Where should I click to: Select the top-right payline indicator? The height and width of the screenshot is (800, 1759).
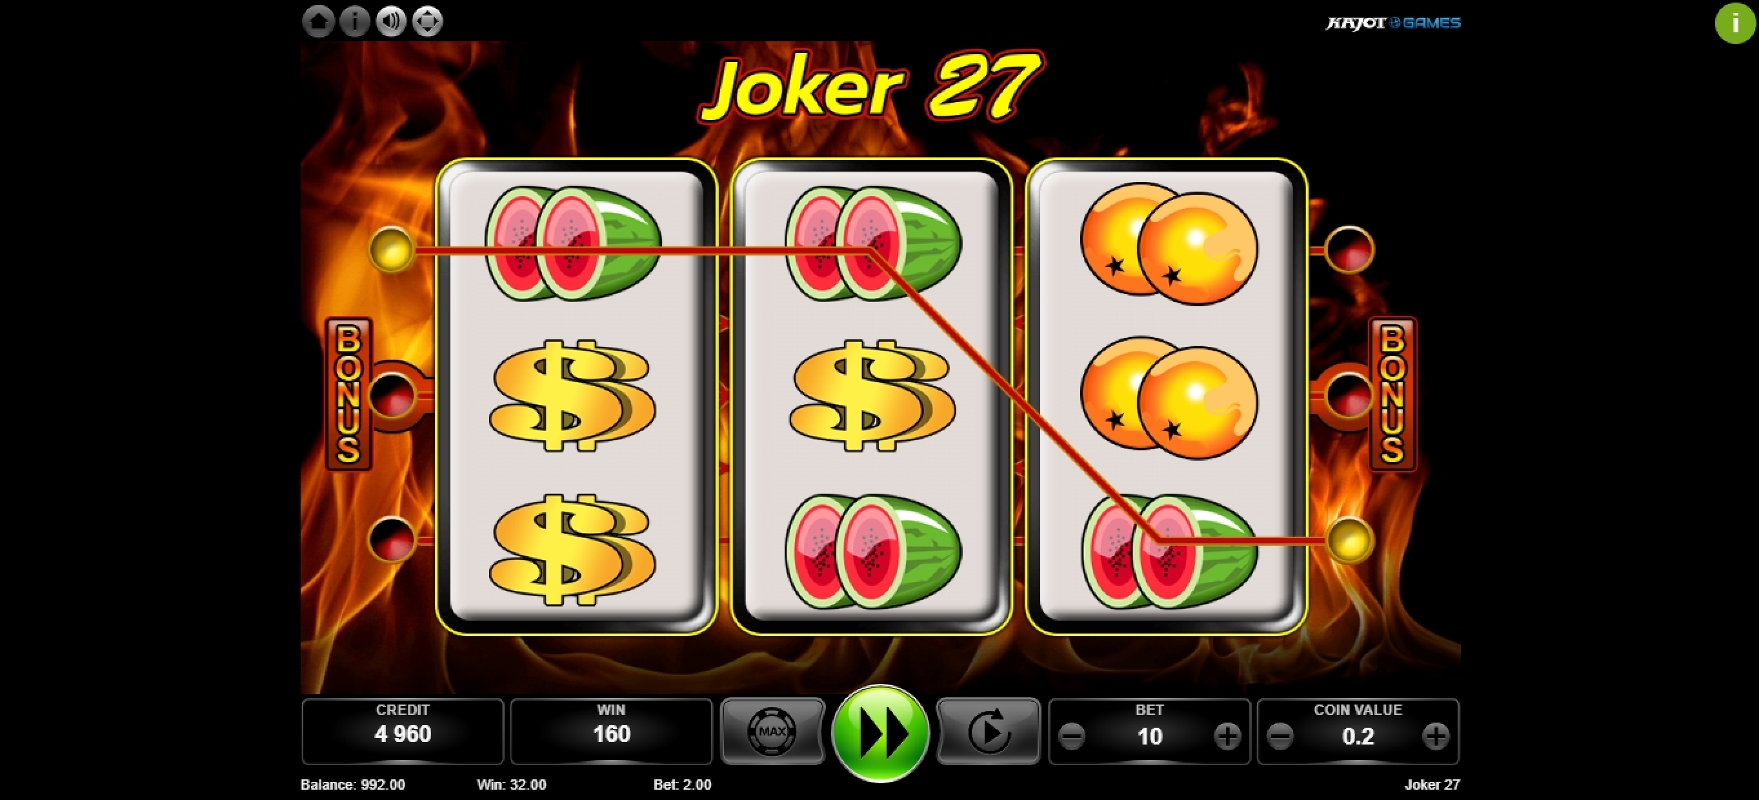(1349, 249)
